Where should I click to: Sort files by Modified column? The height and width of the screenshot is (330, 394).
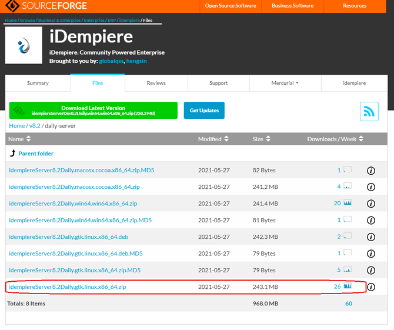click(213, 139)
